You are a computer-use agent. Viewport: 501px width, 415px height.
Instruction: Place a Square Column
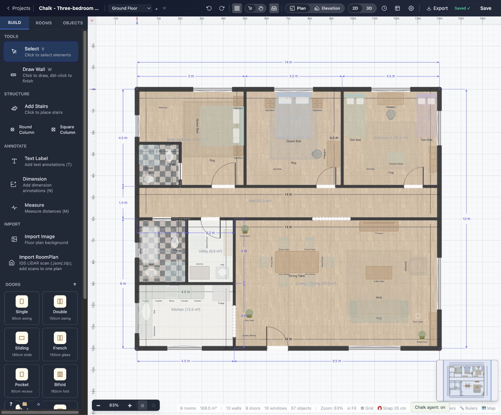click(x=63, y=130)
